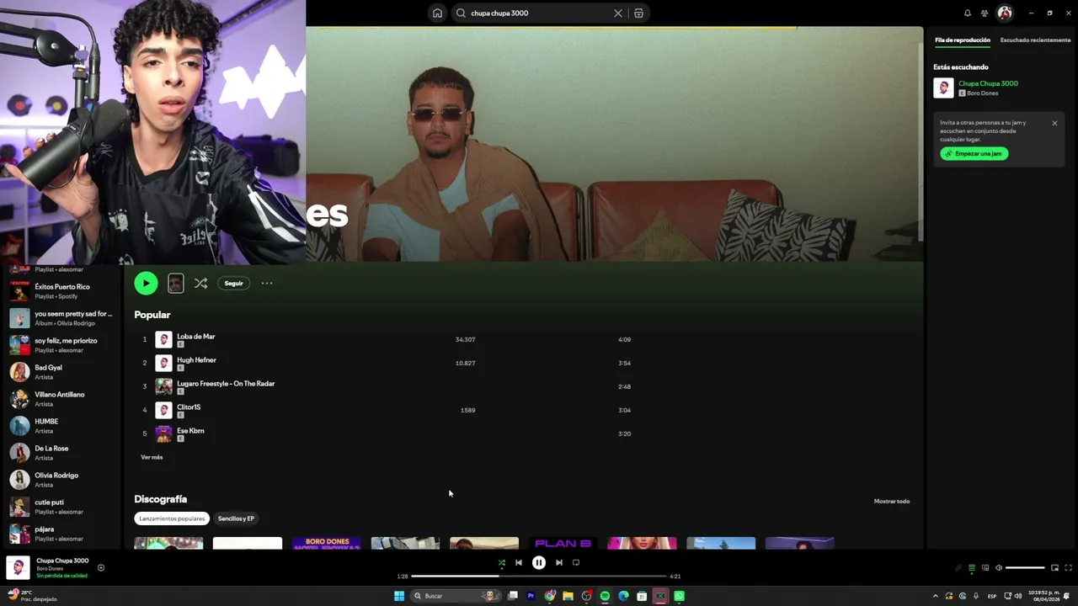
Task: Play the track 'Loba de Mar'
Action: click(195, 337)
